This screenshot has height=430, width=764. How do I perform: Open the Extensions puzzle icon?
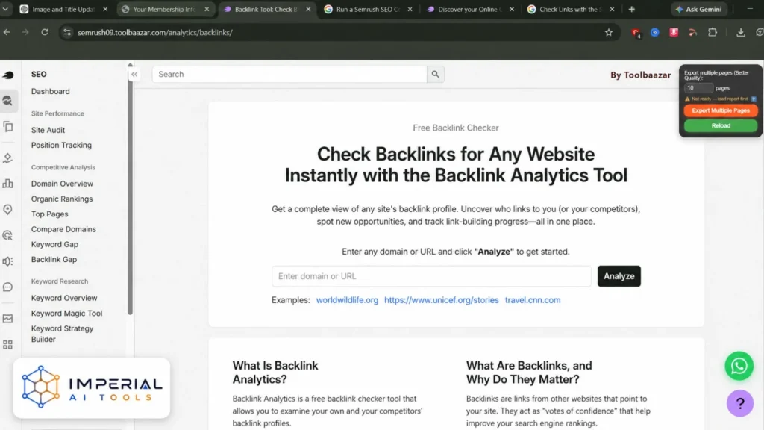pyautogui.click(x=713, y=32)
